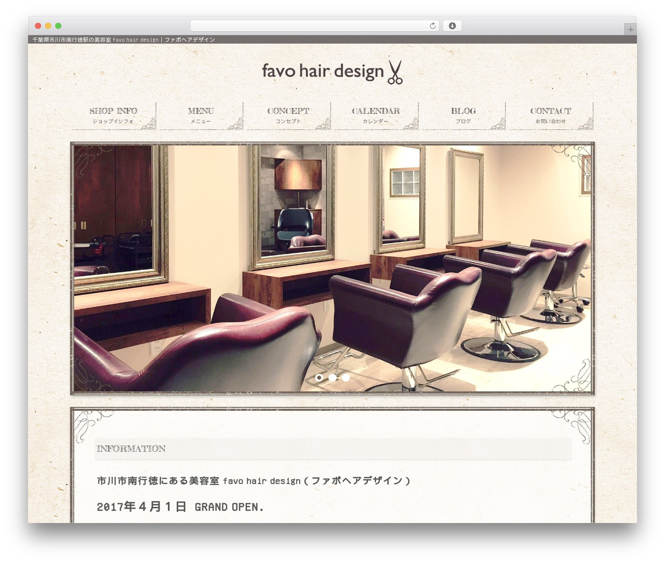The height and width of the screenshot is (563, 665).
Task: Go to the CONCEPT page
Action: tap(288, 115)
